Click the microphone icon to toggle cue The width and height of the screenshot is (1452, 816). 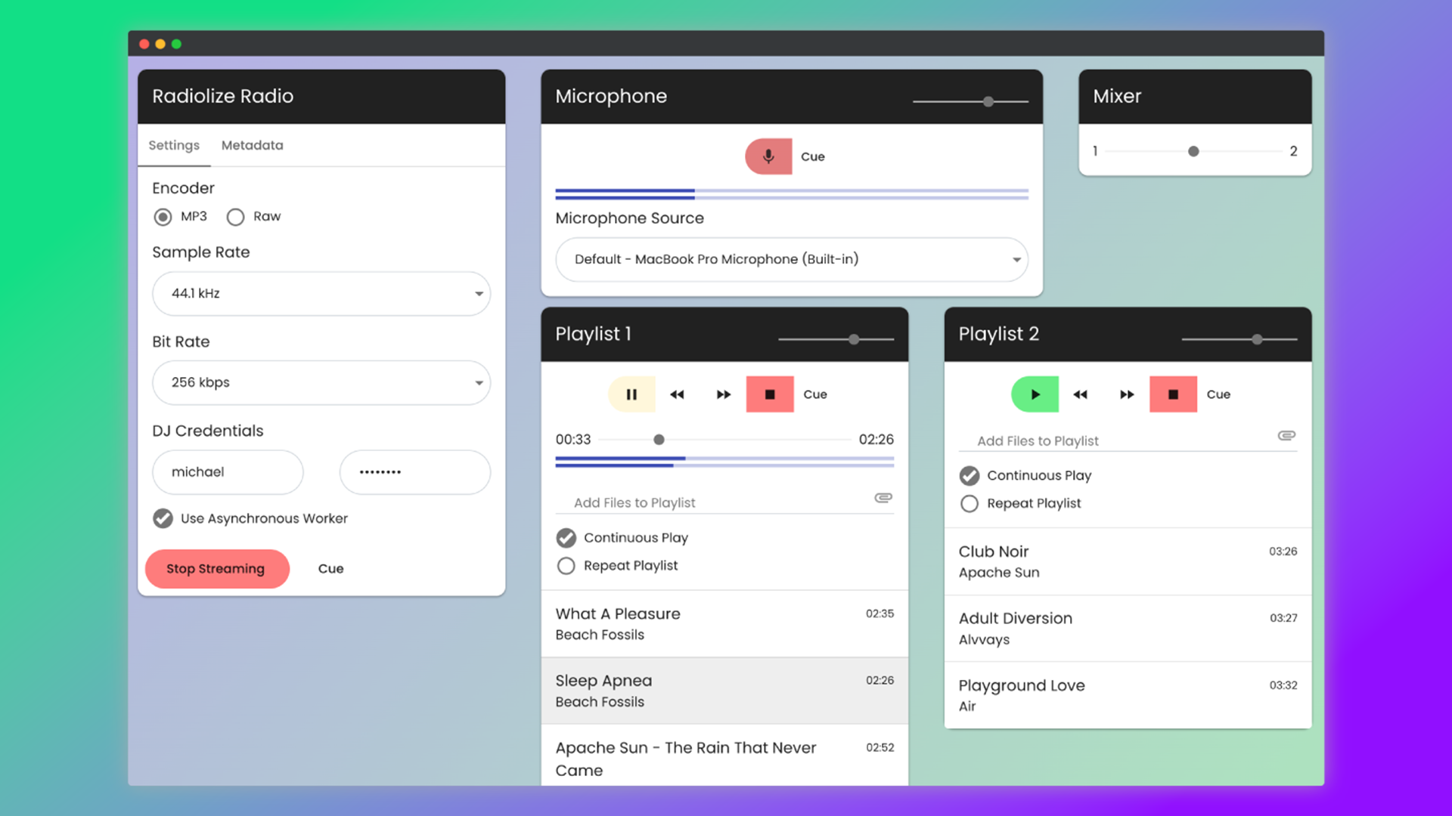point(769,156)
